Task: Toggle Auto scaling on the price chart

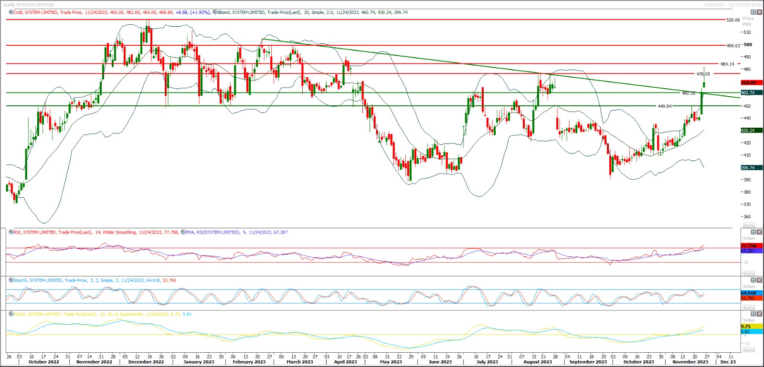Action: 749,225
